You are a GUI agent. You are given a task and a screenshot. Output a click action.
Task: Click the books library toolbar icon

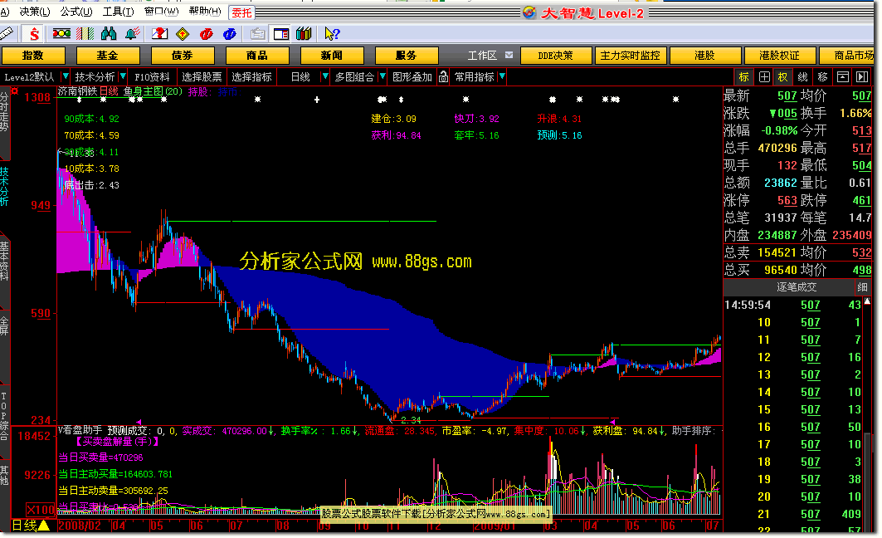(x=304, y=34)
